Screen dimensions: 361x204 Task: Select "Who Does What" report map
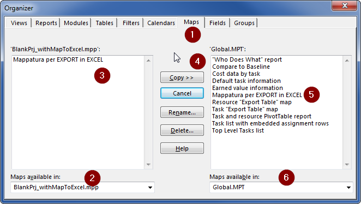[x=247, y=59]
